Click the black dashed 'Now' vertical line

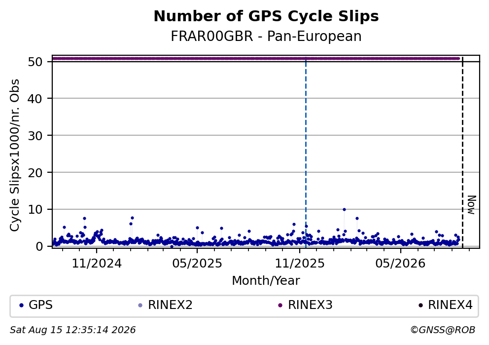pos(462,152)
